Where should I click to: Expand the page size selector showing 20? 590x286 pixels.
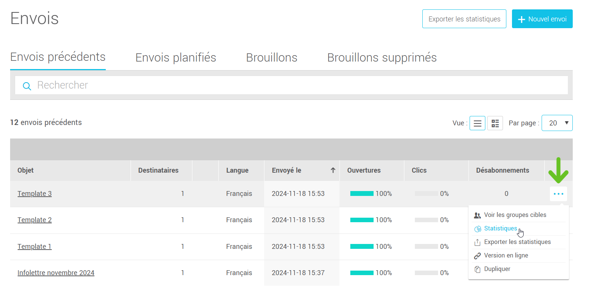pos(557,123)
